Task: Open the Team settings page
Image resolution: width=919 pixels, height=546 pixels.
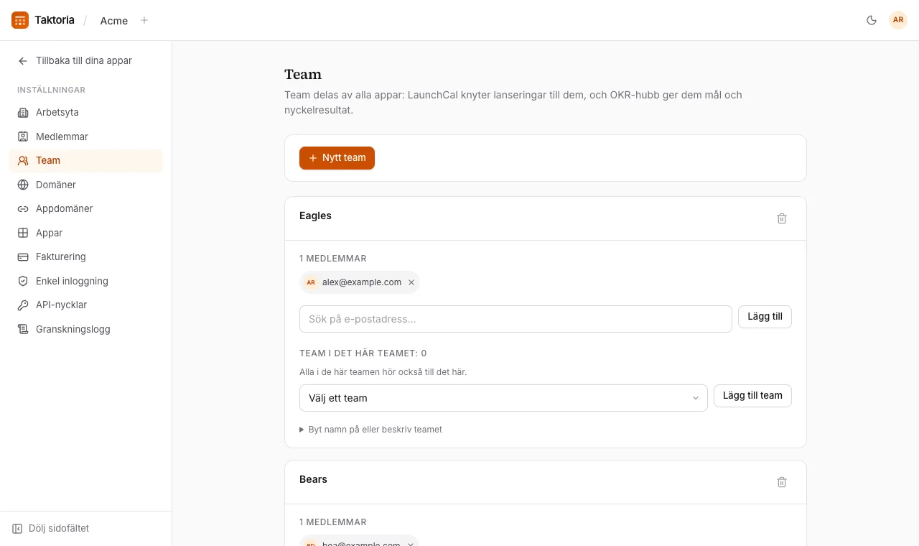Action: click(85, 161)
